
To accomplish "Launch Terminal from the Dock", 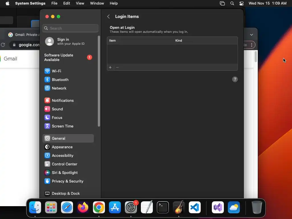I will (163, 207).
